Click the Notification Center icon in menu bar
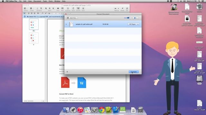The image size is (206, 115). pos(203,1)
